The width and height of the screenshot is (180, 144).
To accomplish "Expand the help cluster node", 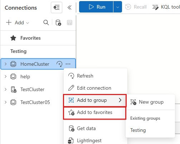I will [x=5, y=76].
